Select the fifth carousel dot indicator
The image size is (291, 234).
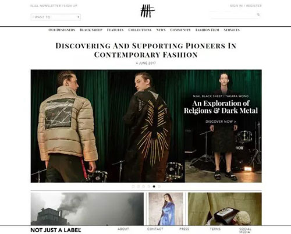[x=154, y=186]
